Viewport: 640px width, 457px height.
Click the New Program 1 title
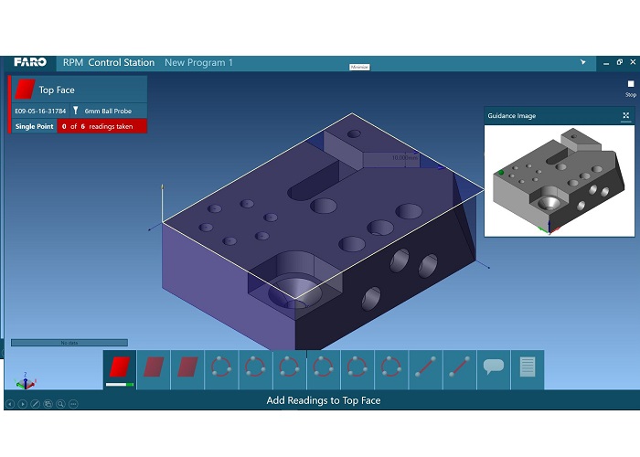pos(198,62)
